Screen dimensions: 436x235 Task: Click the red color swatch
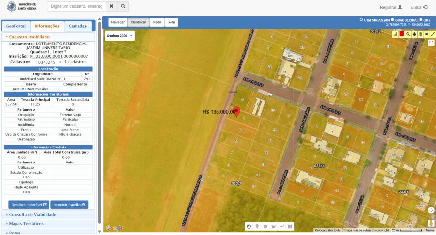(x=402, y=34)
